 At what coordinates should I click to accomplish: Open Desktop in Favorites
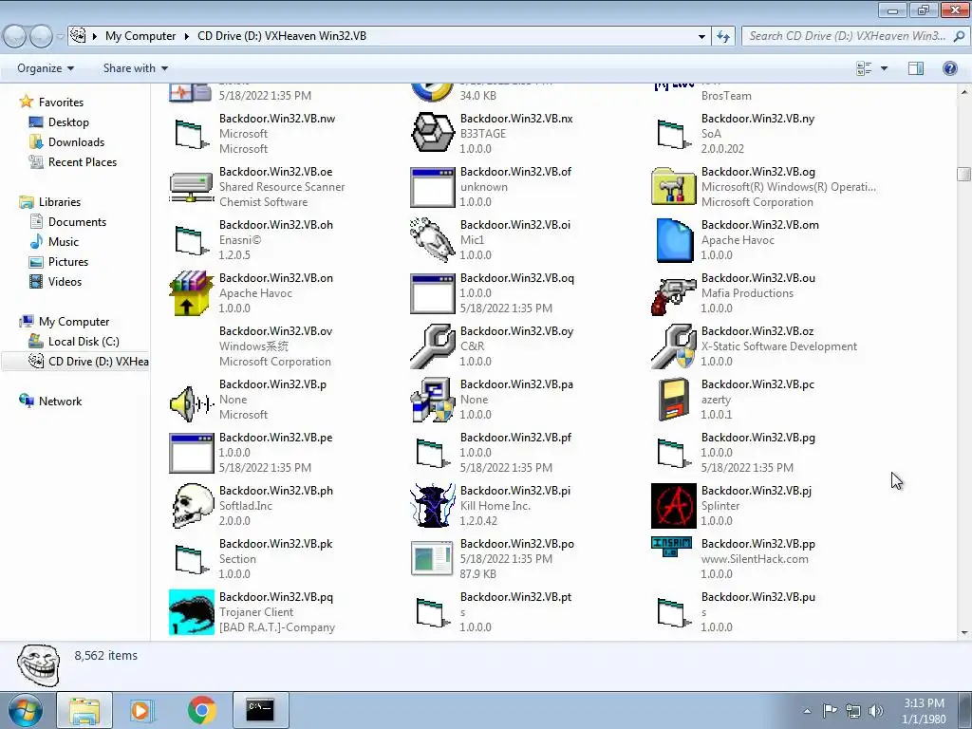coord(68,122)
